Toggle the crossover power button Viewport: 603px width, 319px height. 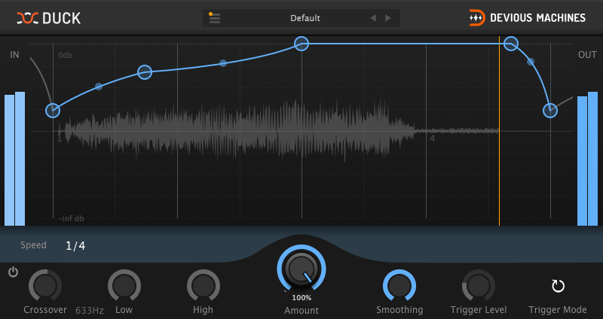13,272
